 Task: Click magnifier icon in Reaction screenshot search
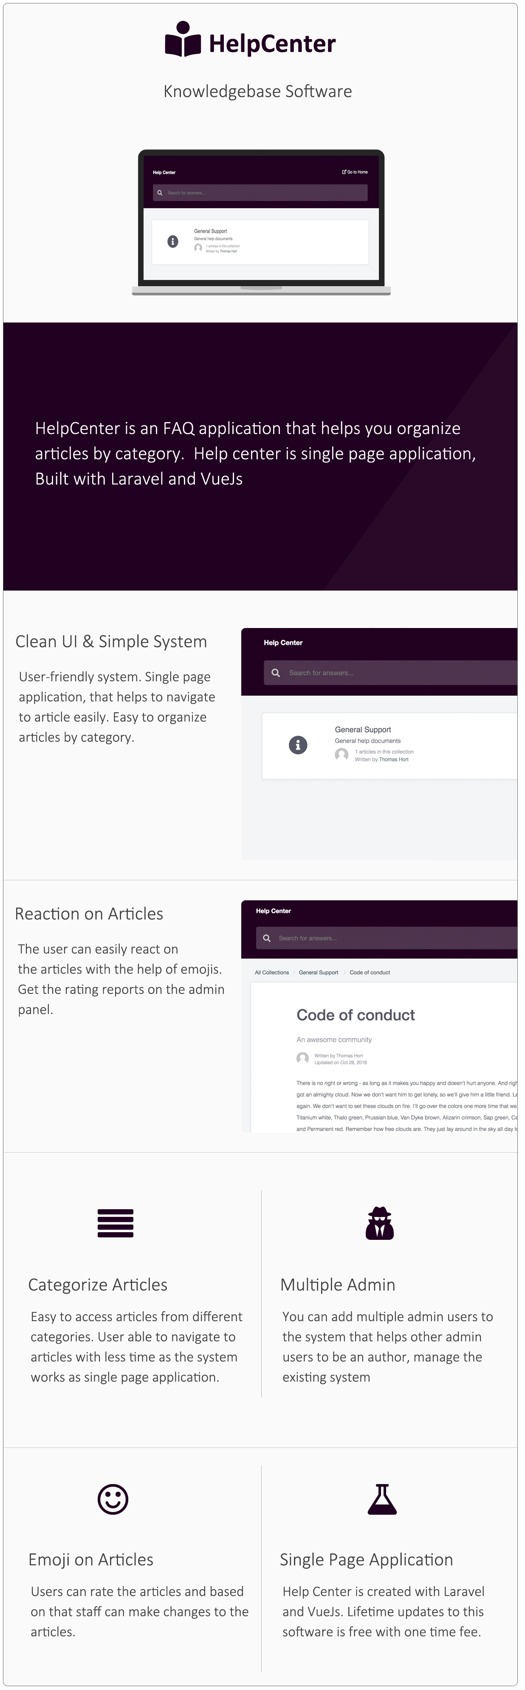pyautogui.click(x=266, y=937)
